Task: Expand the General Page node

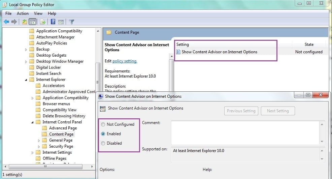Action: [39, 140]
